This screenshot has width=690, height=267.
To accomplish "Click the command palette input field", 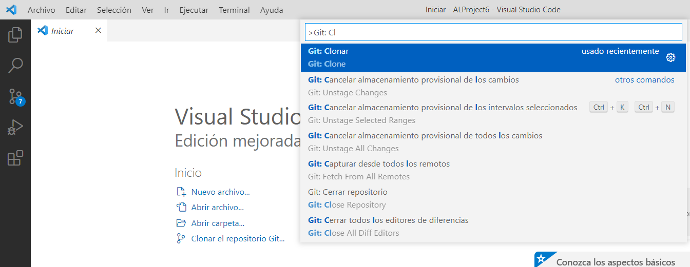I will (493, 32).
